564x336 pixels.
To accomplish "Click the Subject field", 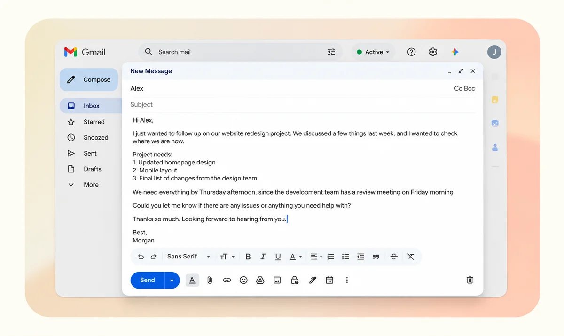I will tap(303, 105).
